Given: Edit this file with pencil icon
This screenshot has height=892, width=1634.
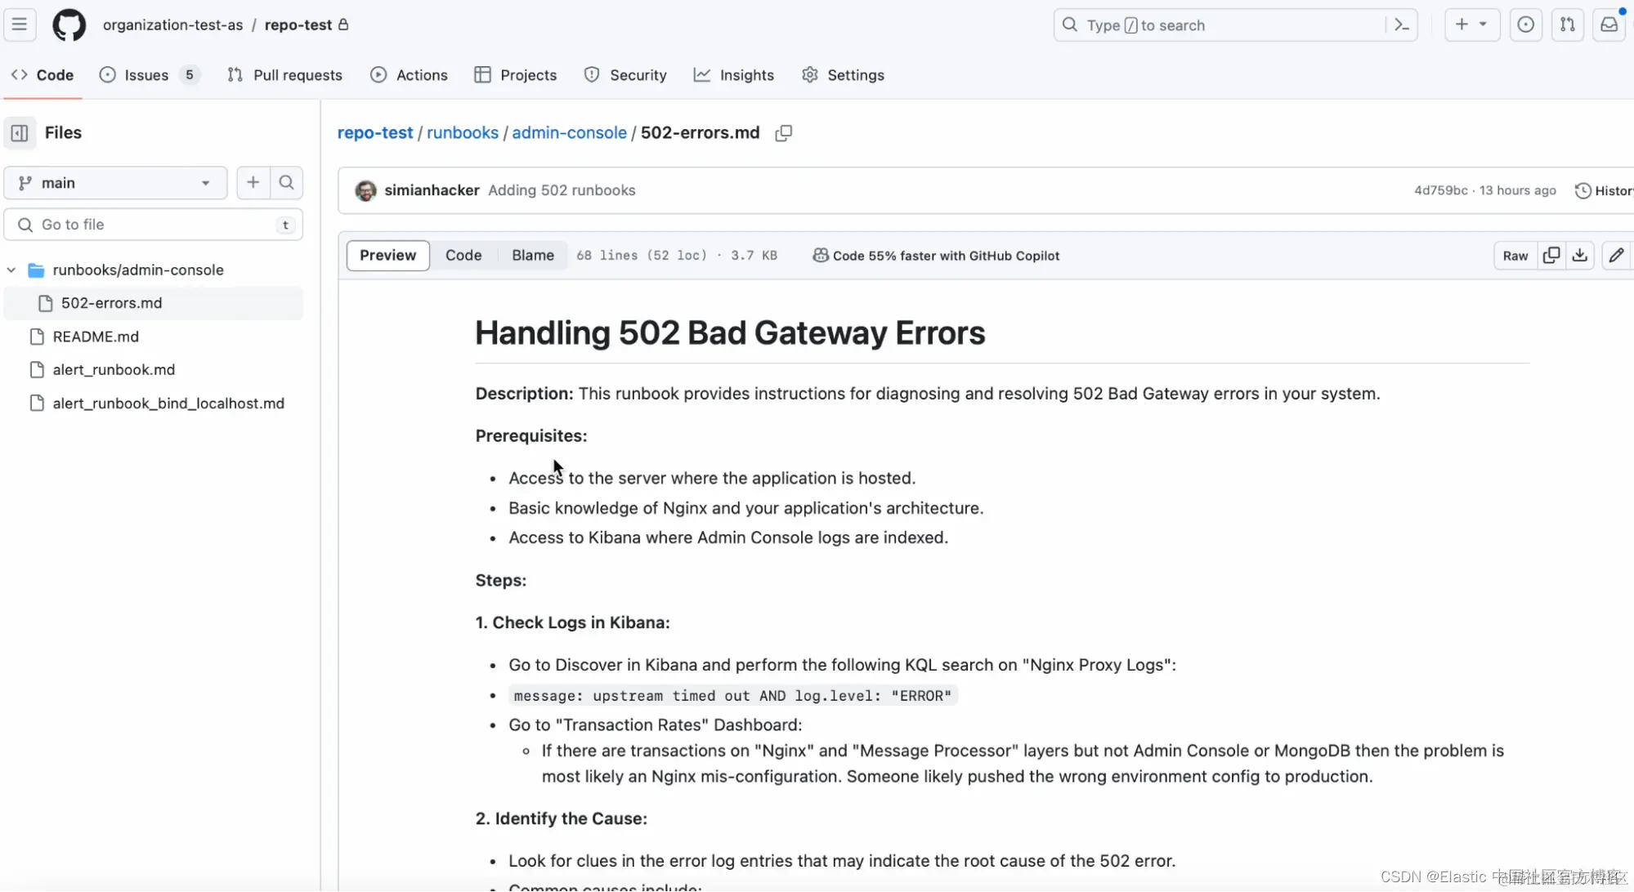Looking at the screenshot, I should click(x=1616, y=256).
